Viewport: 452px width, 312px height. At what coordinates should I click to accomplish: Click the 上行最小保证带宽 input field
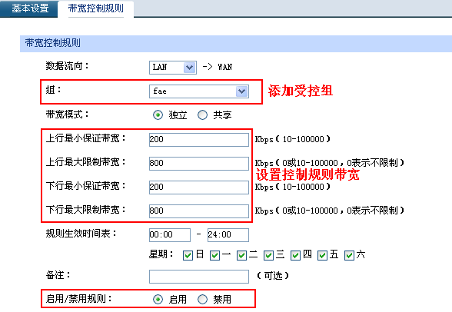pyautogui.click(x=199, y=139)
